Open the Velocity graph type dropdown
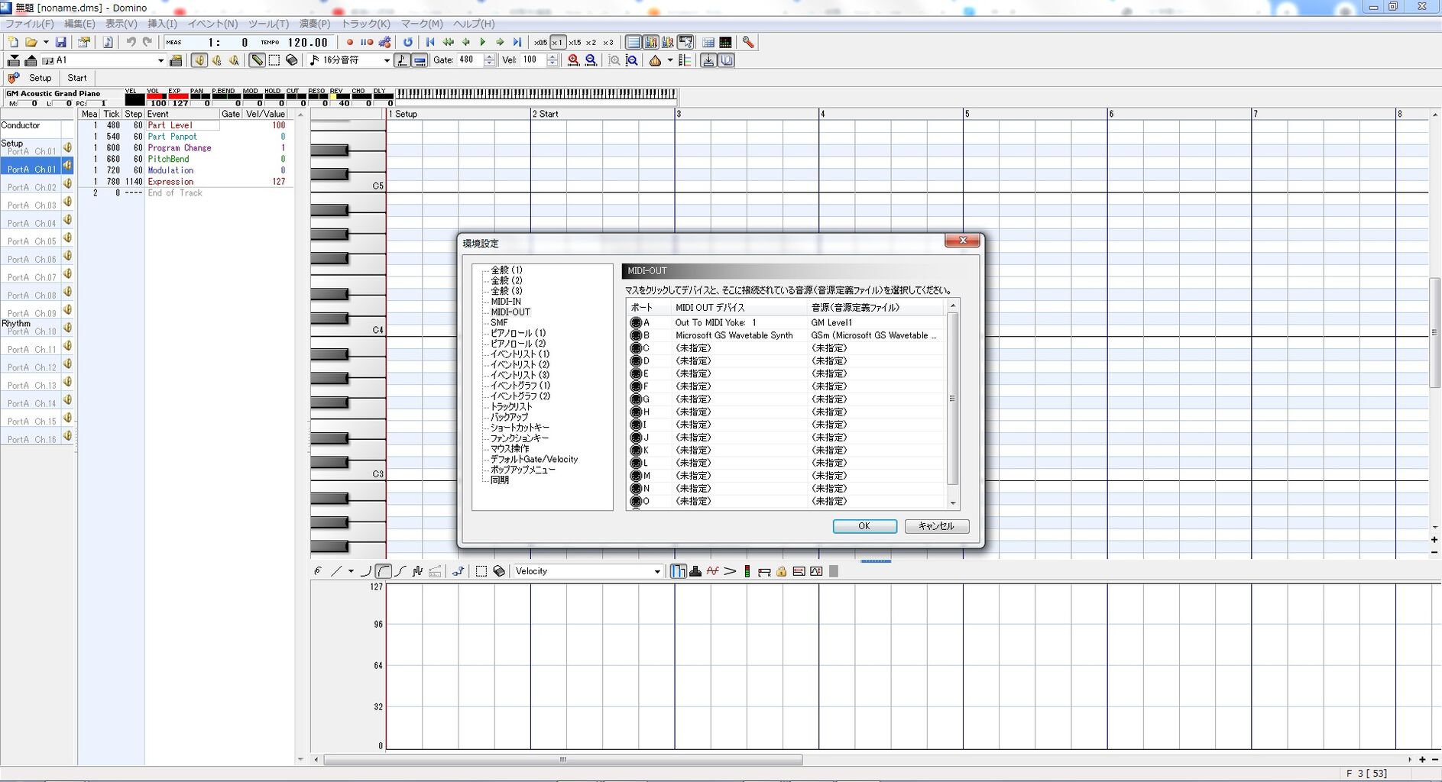 click(656, 571)
